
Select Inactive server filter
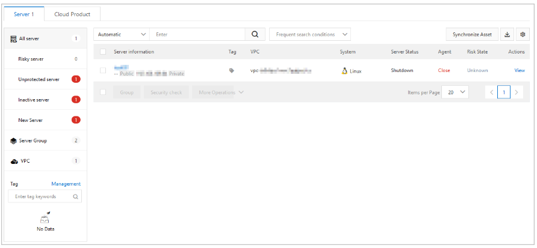point(46,100)
